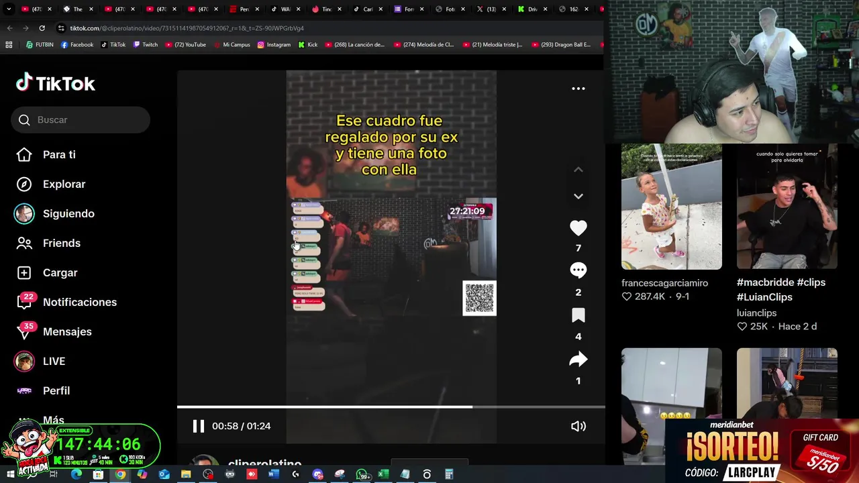Open the luianclips video thumbnail
The height and width of the screenshot is (483, 859).
pos(787,206)
